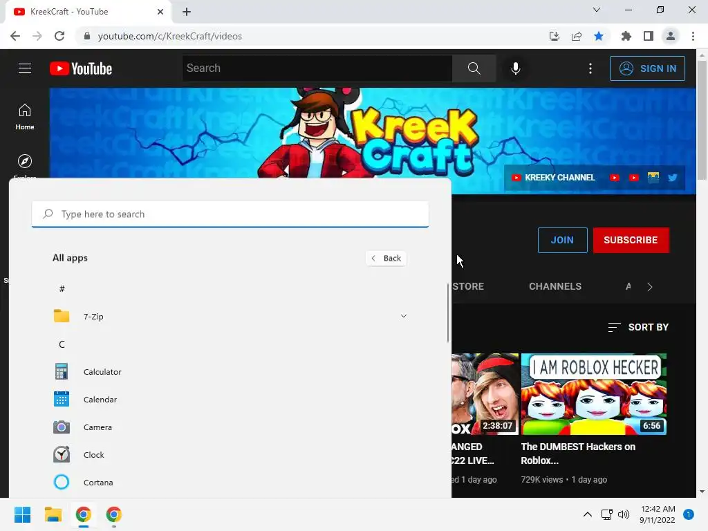708x531 pixels.
Task: Open Calculator app icon in All apps
Action: [62, 371]
